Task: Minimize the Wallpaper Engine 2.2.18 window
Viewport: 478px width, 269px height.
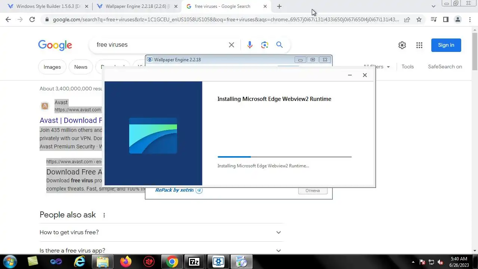Action: [x=300, y=60]
